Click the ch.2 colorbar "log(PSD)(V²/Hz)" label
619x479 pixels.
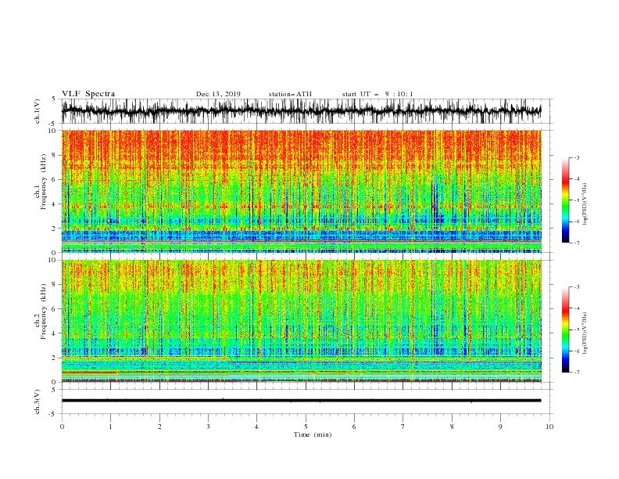(585, 333)
